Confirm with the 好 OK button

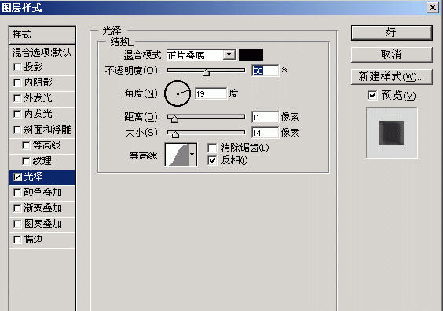pyautogui.click(x=392, y=33)
